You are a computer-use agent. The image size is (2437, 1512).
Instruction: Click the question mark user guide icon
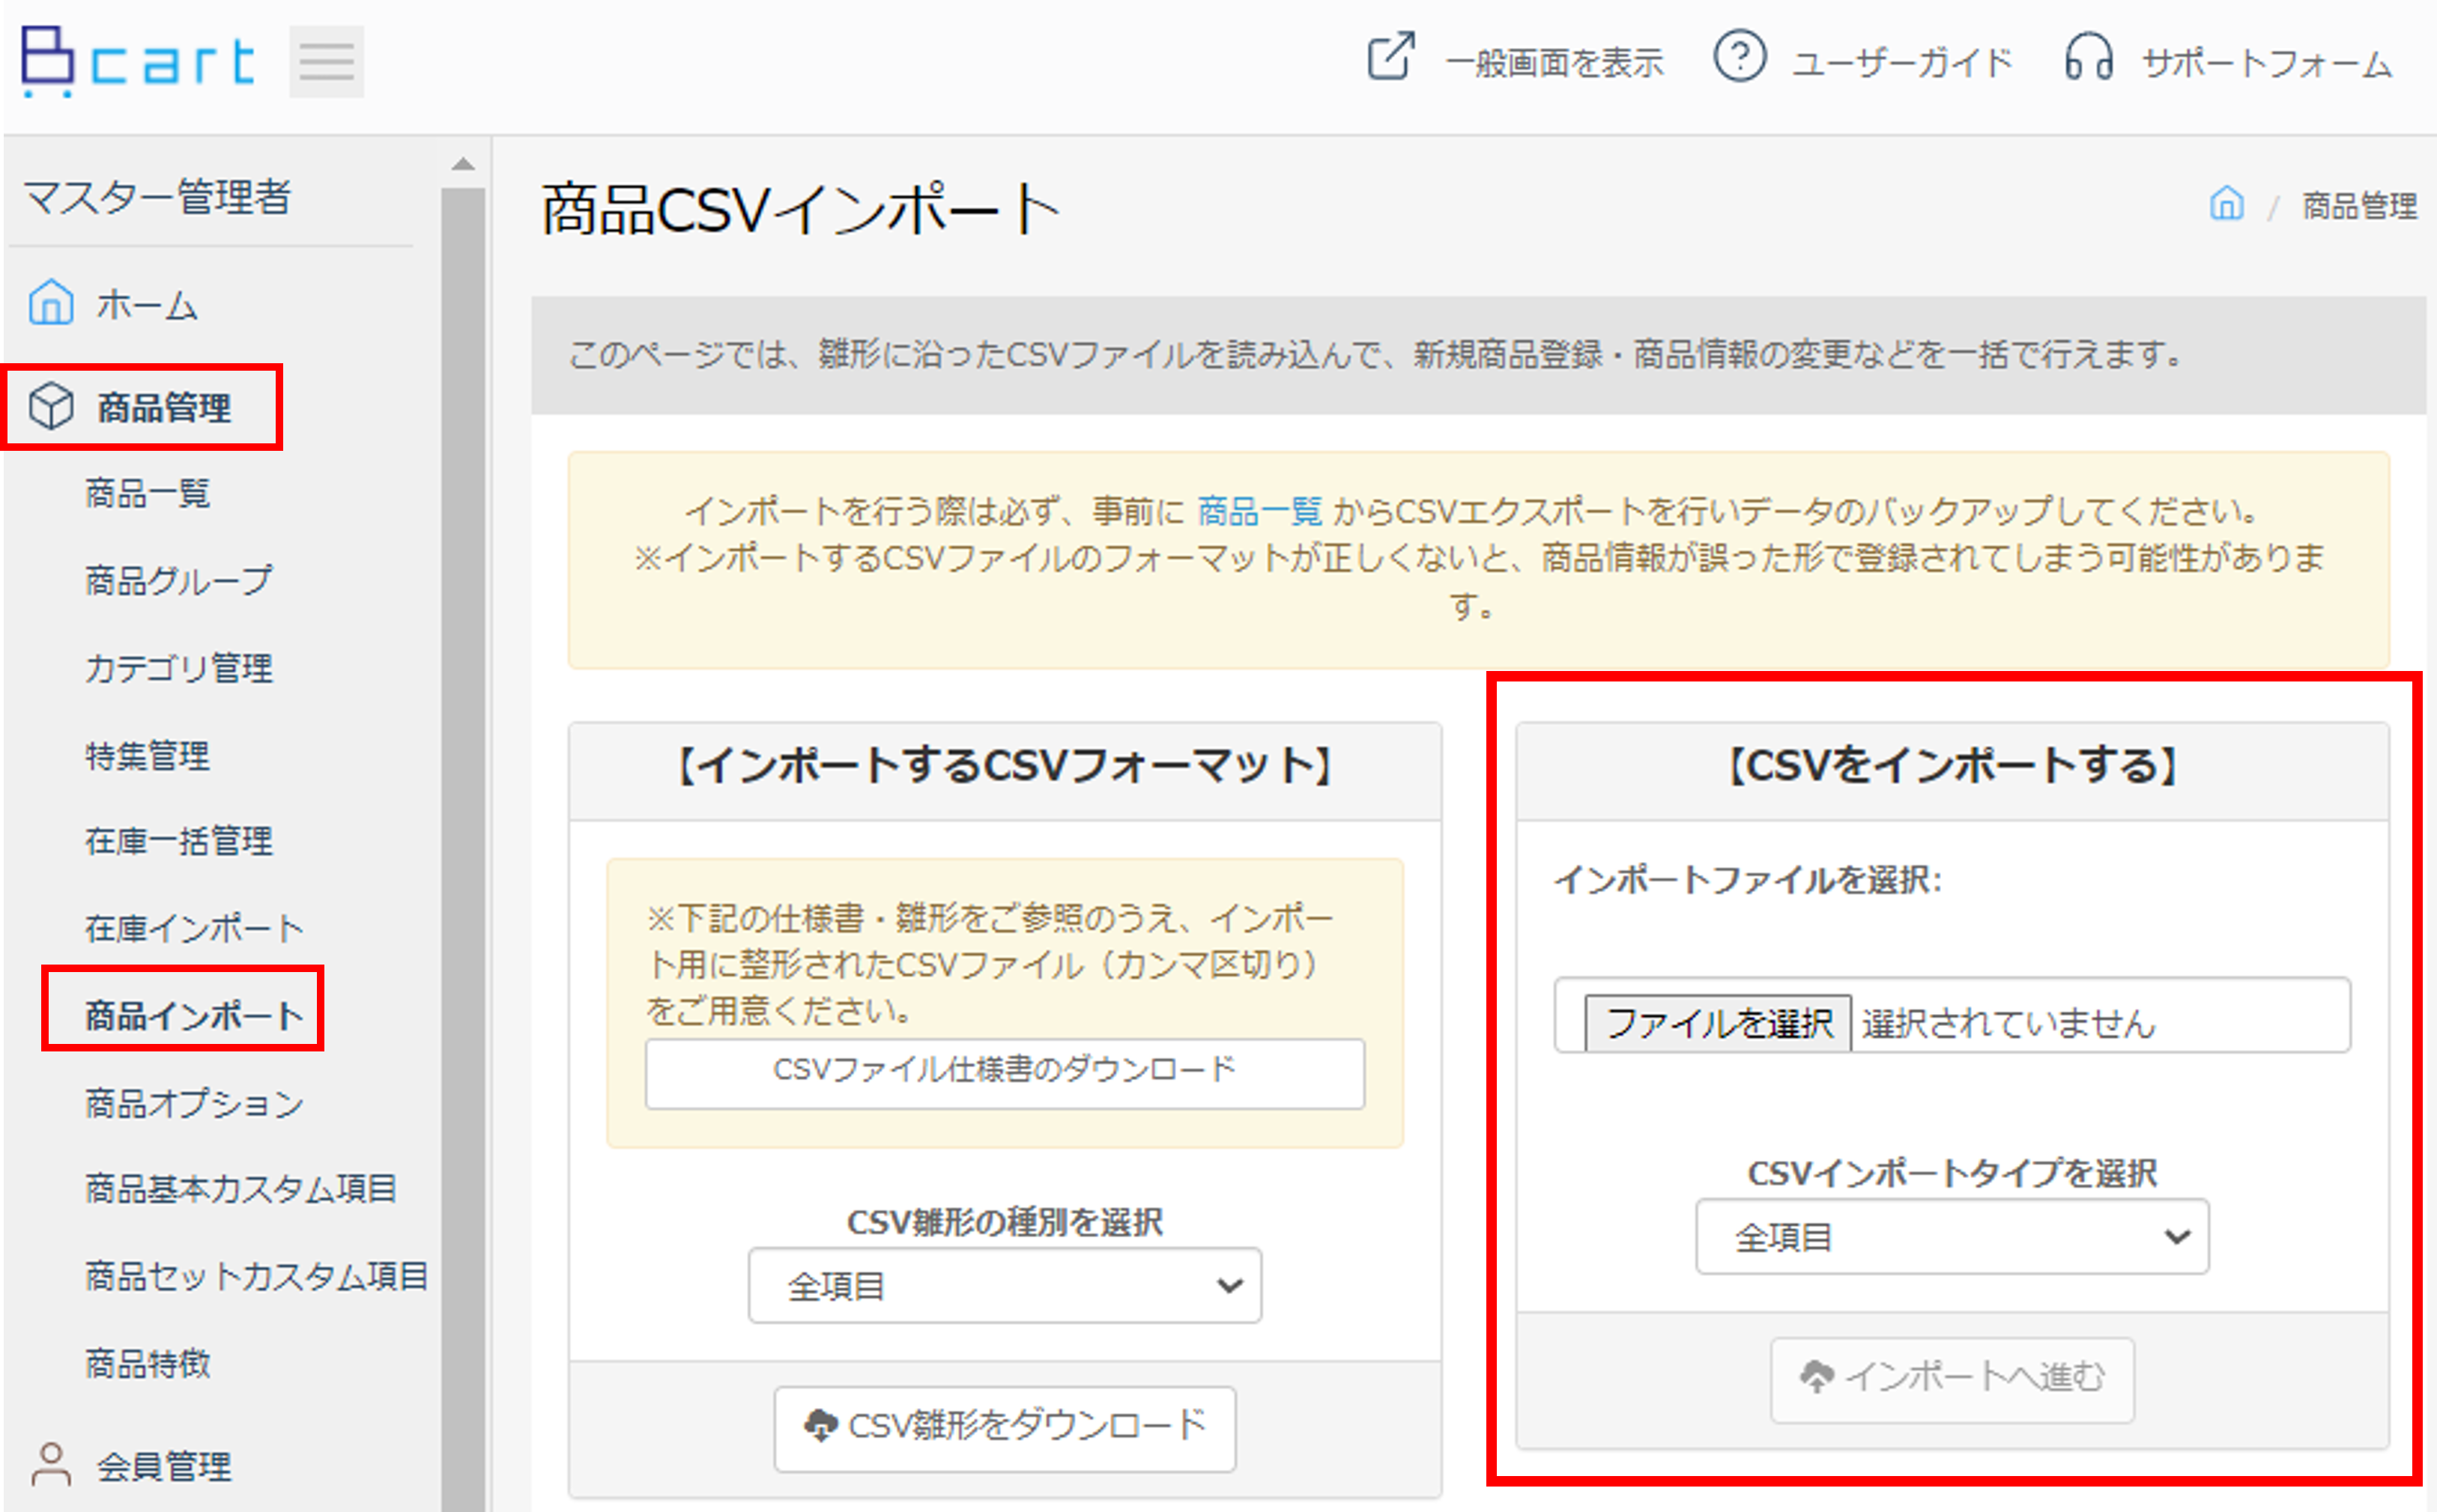(x=1739, y=56)
